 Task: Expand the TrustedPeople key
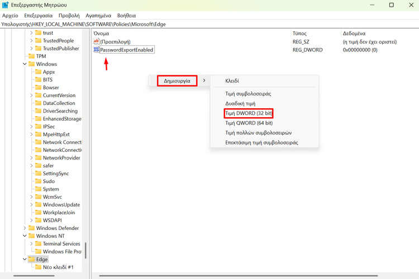pos(31,41)
